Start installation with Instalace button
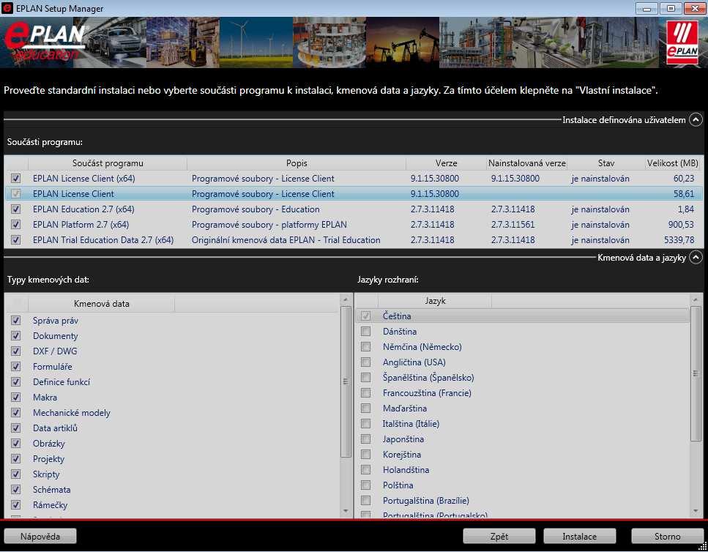The width and height of the screenshot is (708, 552). [579, 536]
